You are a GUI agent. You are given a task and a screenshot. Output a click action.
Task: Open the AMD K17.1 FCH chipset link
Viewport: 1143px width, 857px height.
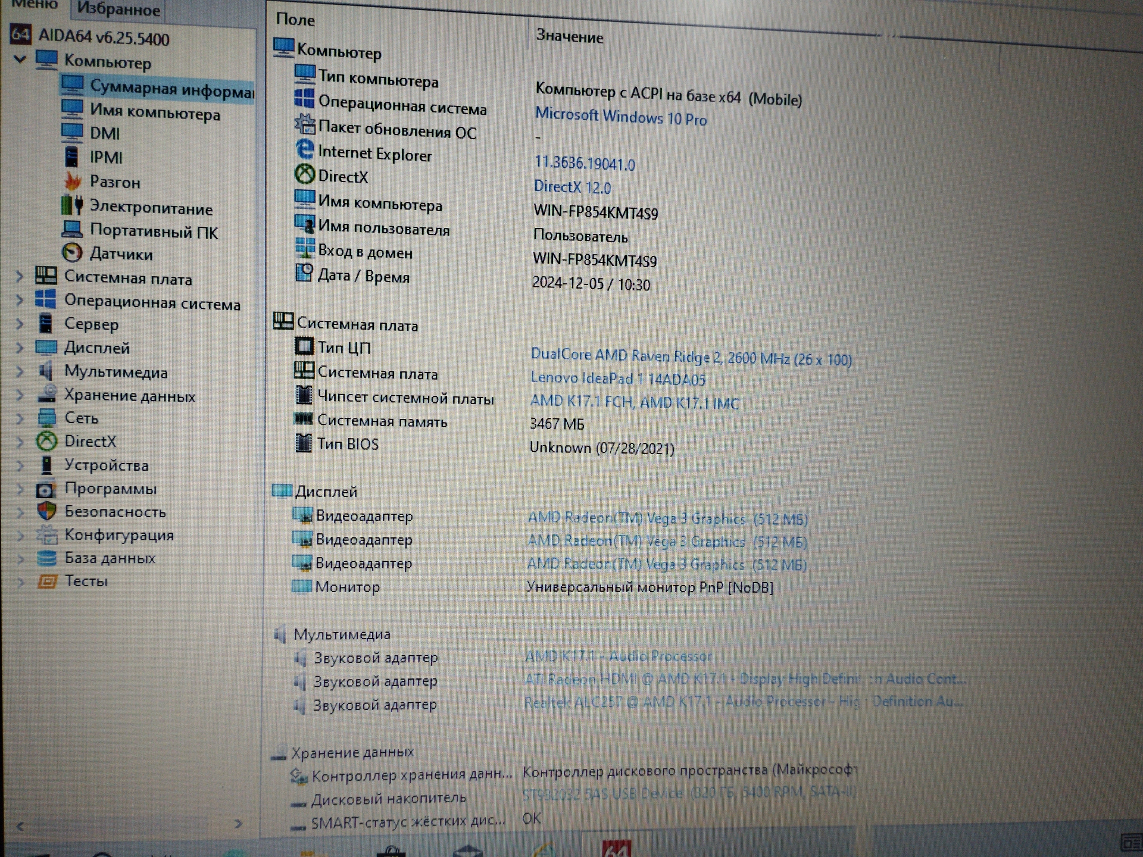coord(634,402)
